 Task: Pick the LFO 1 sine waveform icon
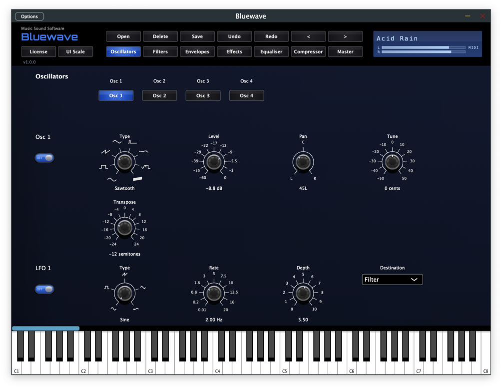click(x=113, y=309)
